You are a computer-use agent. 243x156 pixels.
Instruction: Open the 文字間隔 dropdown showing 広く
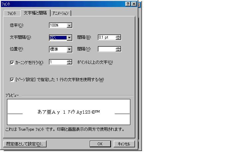click(x=69, y=37)
